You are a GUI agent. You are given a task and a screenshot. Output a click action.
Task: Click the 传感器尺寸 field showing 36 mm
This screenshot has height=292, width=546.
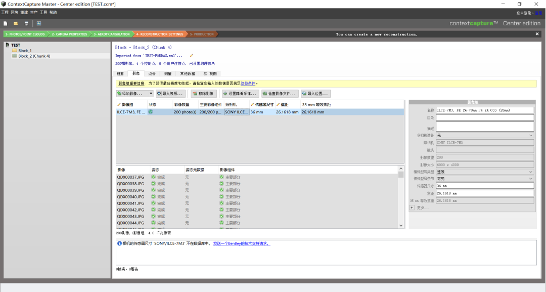(x=485, y=186)
